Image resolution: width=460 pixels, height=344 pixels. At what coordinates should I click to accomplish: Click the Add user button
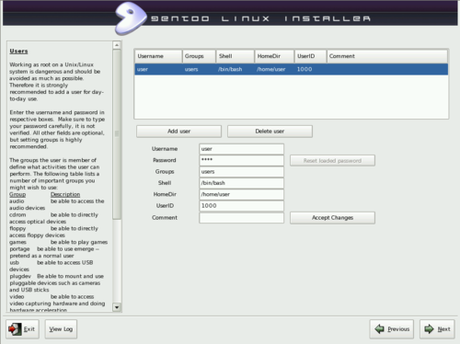(178, 132)
